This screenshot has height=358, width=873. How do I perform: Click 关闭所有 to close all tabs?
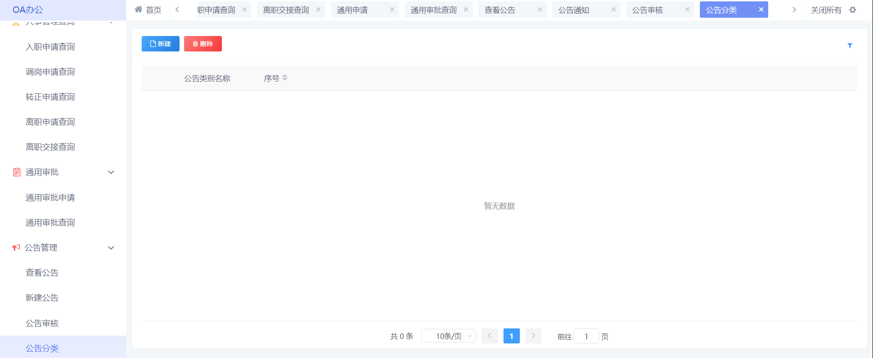pyautogui.click(x=826, y=10)
